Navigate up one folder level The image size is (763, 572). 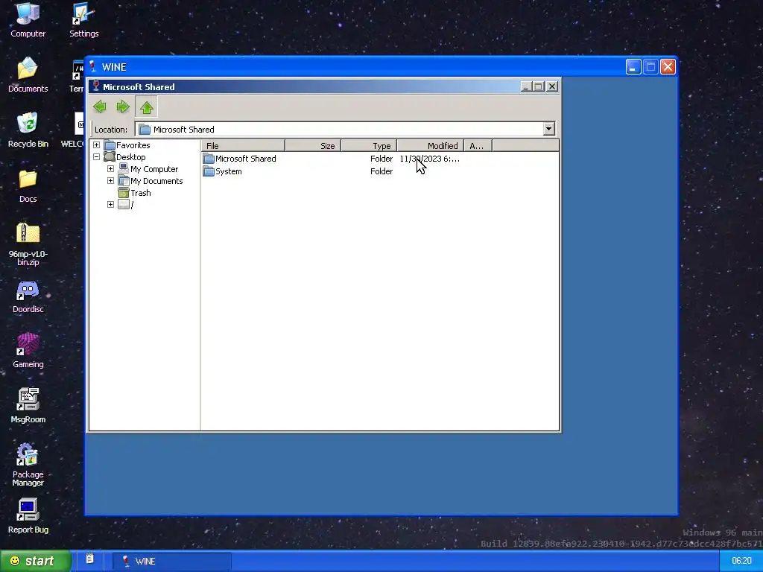click(147, 107)
